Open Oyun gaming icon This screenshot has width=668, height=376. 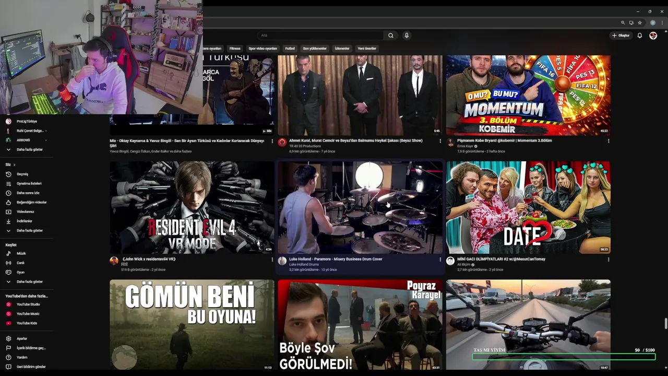[x=8, y=272]
